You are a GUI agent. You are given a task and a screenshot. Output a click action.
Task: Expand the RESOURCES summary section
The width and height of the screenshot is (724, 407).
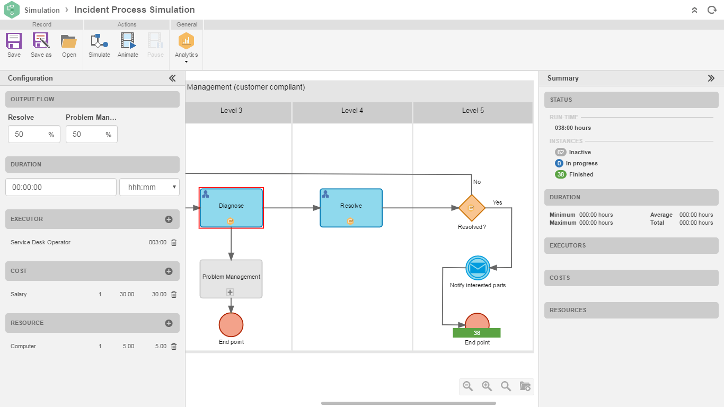(x=631, y=311)
